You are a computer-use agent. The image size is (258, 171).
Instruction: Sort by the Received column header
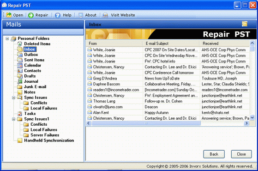[225, 43]
